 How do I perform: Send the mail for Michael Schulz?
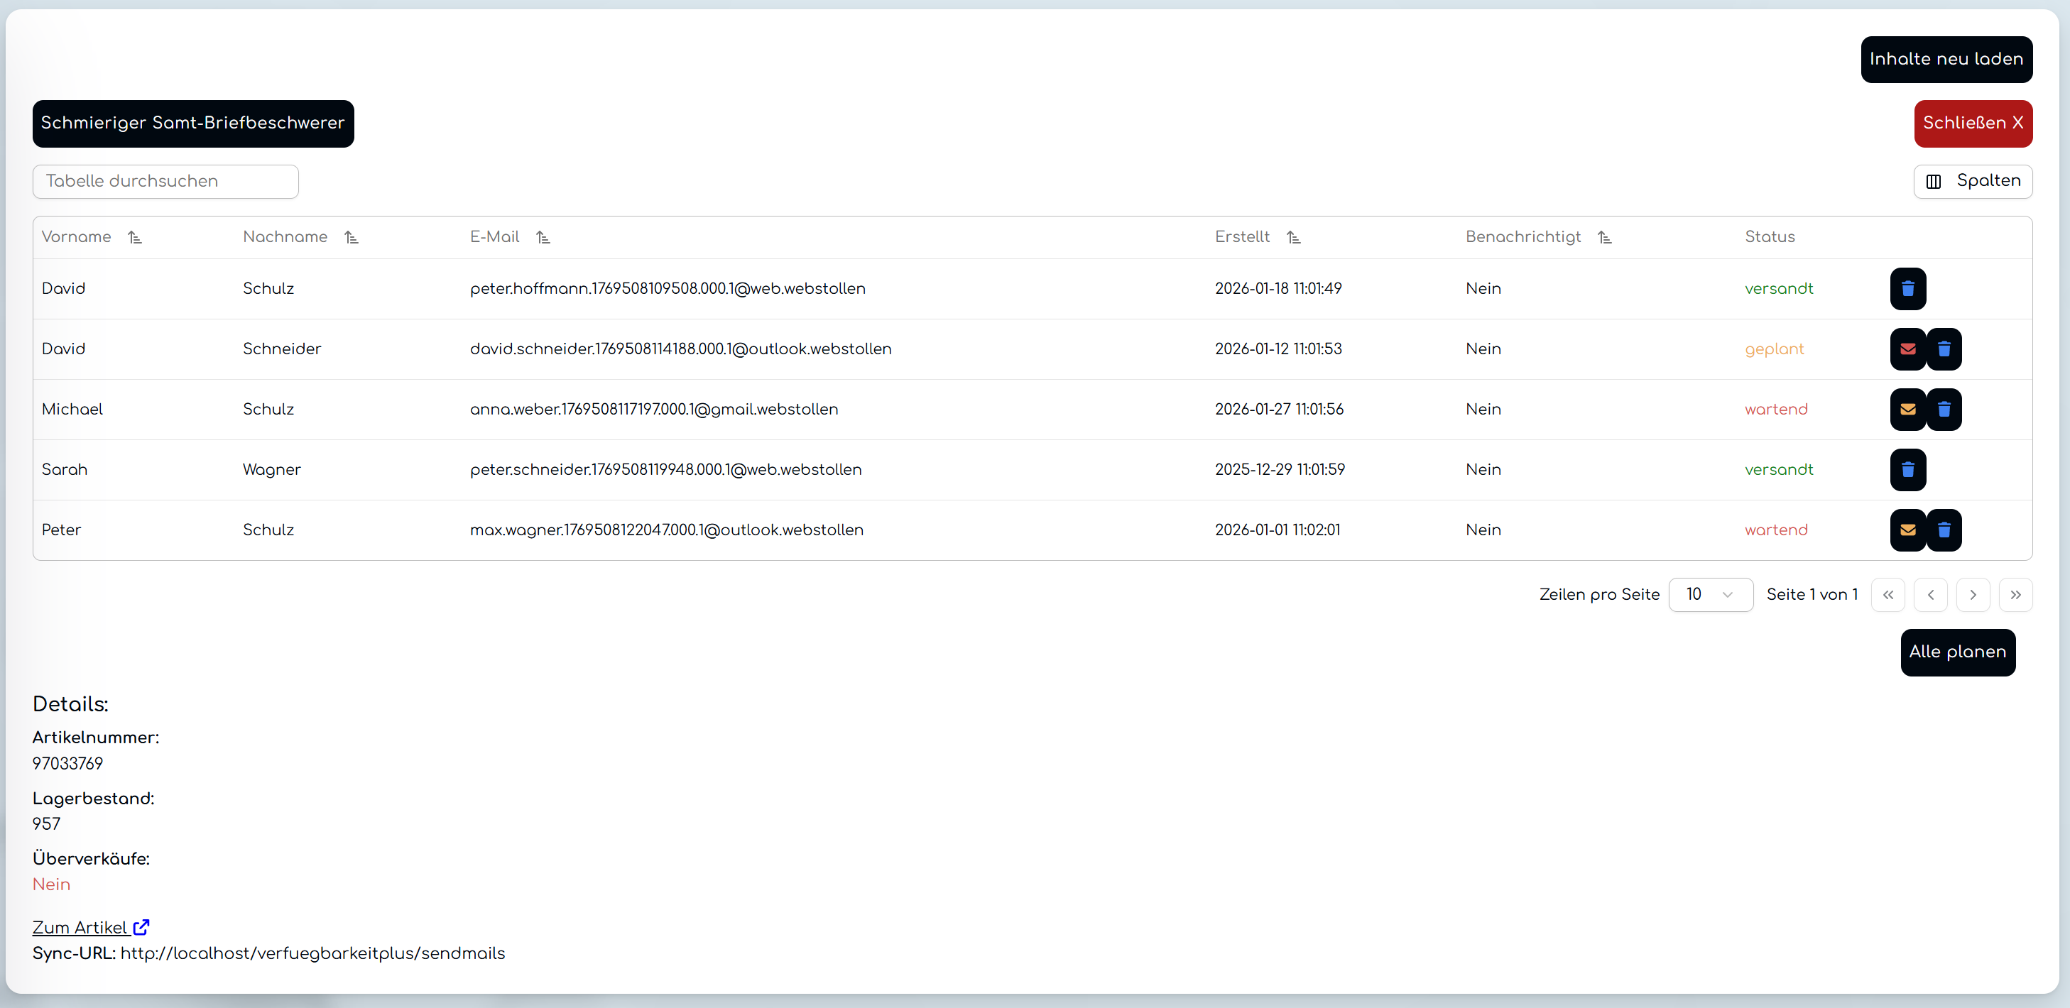click(1907, 409)
